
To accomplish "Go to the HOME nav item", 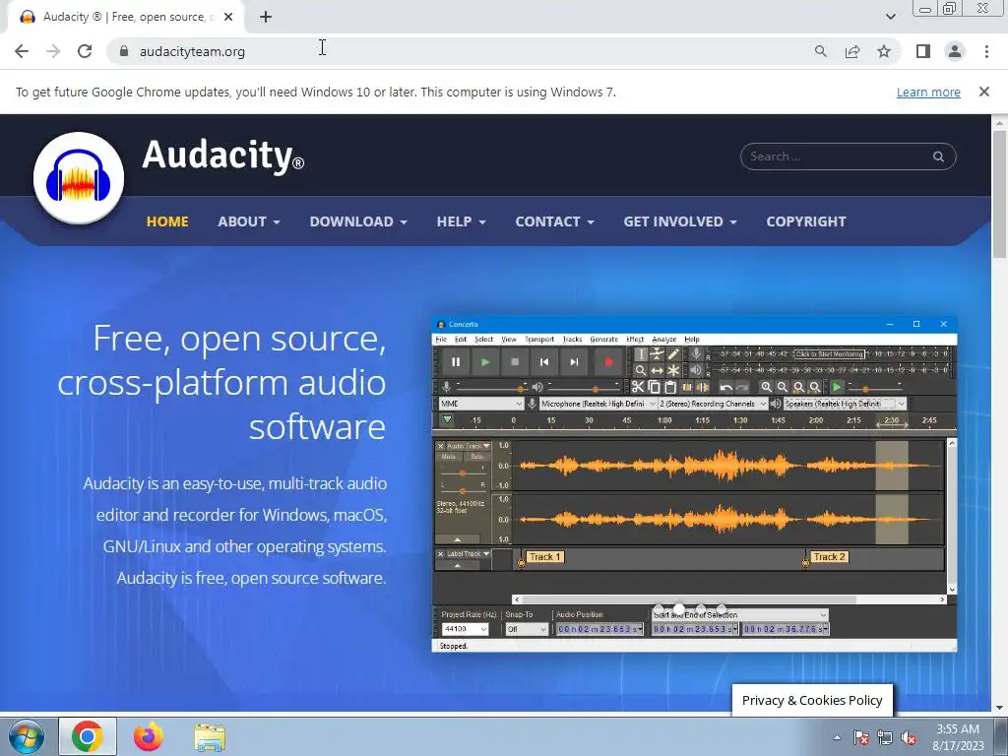I will (167, 221).
